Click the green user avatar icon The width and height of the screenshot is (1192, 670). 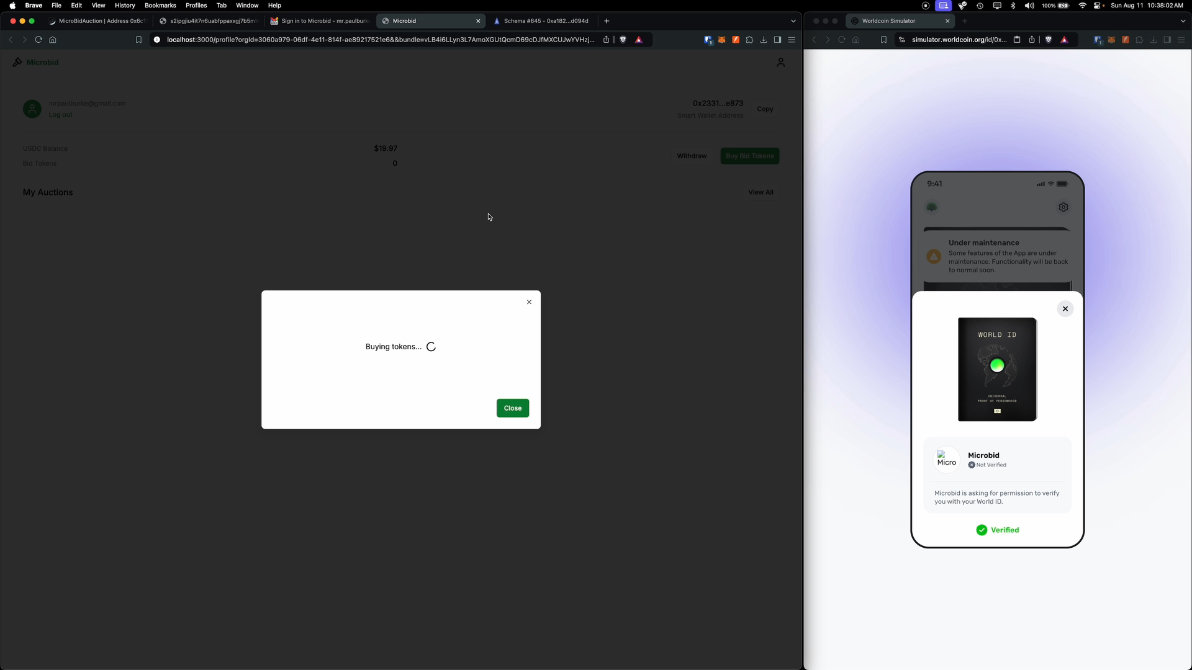pyautogui.click(x=32, y=109)
